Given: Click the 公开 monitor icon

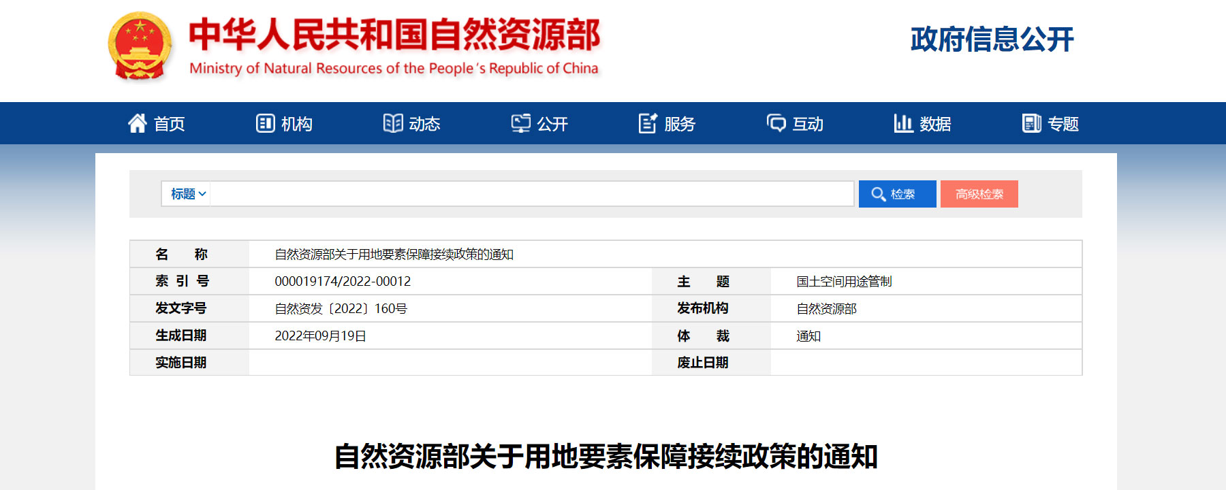Looking at the screenshot, I should [521, 123].
